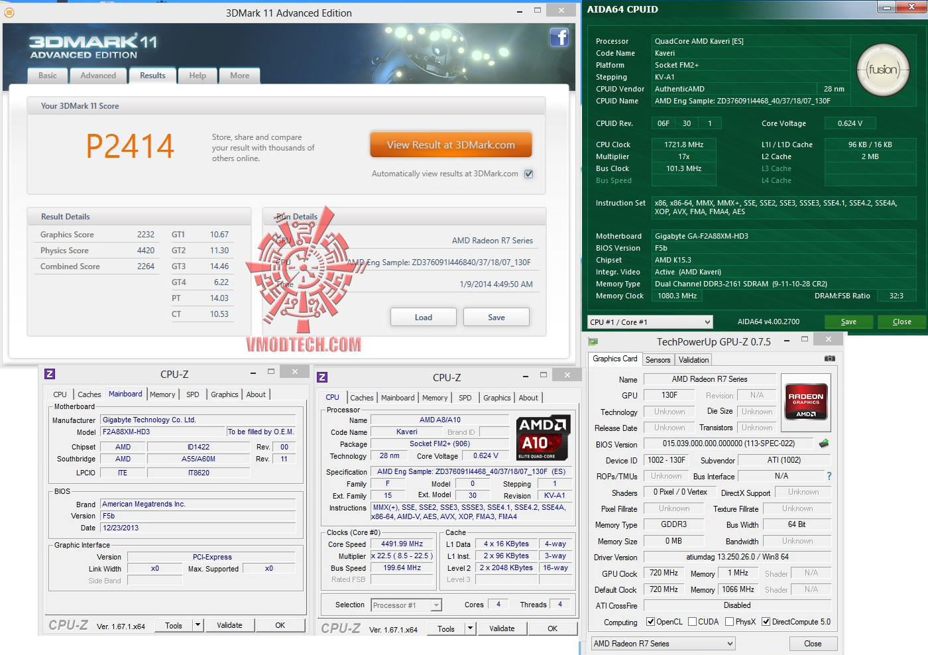The image size is (928, 655).
Task: Click the GPU-Z title bar app icon
Action: (x=593, y=341)
